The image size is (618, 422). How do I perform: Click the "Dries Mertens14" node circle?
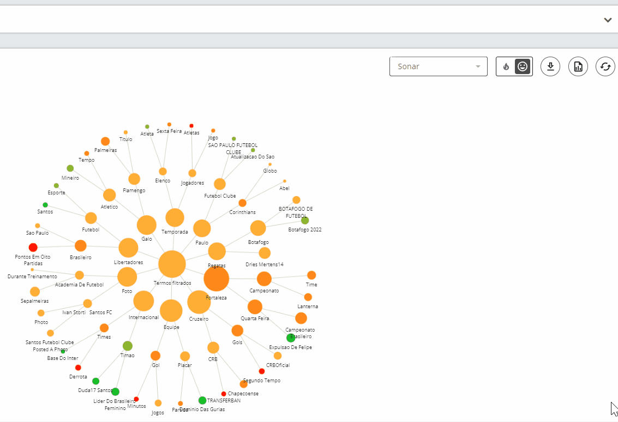point(265,253)
